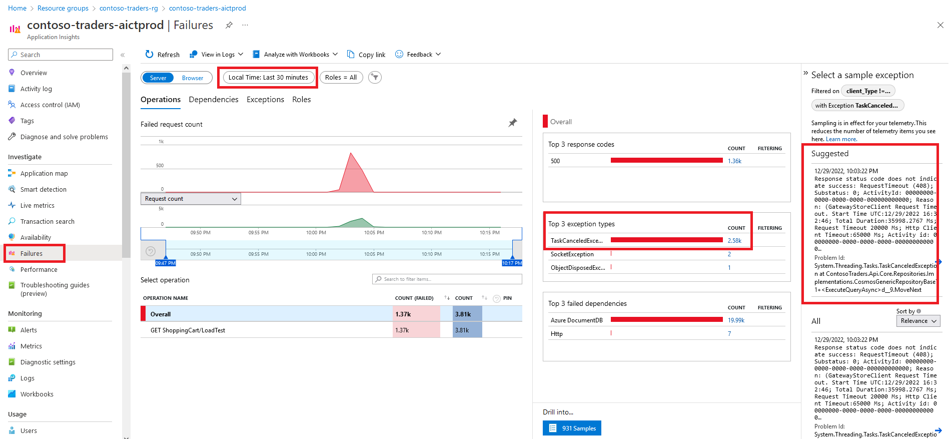The image size is (950, 439).
Task: Click the add filter funnel icon
Action: (x=375, y=77)
